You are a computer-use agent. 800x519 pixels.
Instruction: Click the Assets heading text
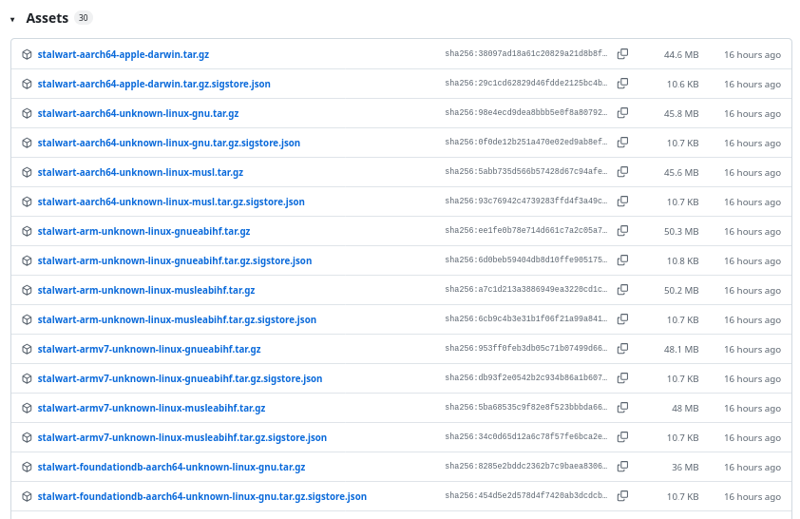point(47,18)
